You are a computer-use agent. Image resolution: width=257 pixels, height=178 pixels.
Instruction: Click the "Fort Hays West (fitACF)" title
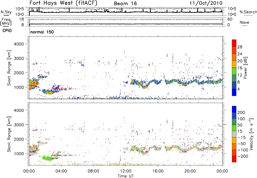pos(63,3)
